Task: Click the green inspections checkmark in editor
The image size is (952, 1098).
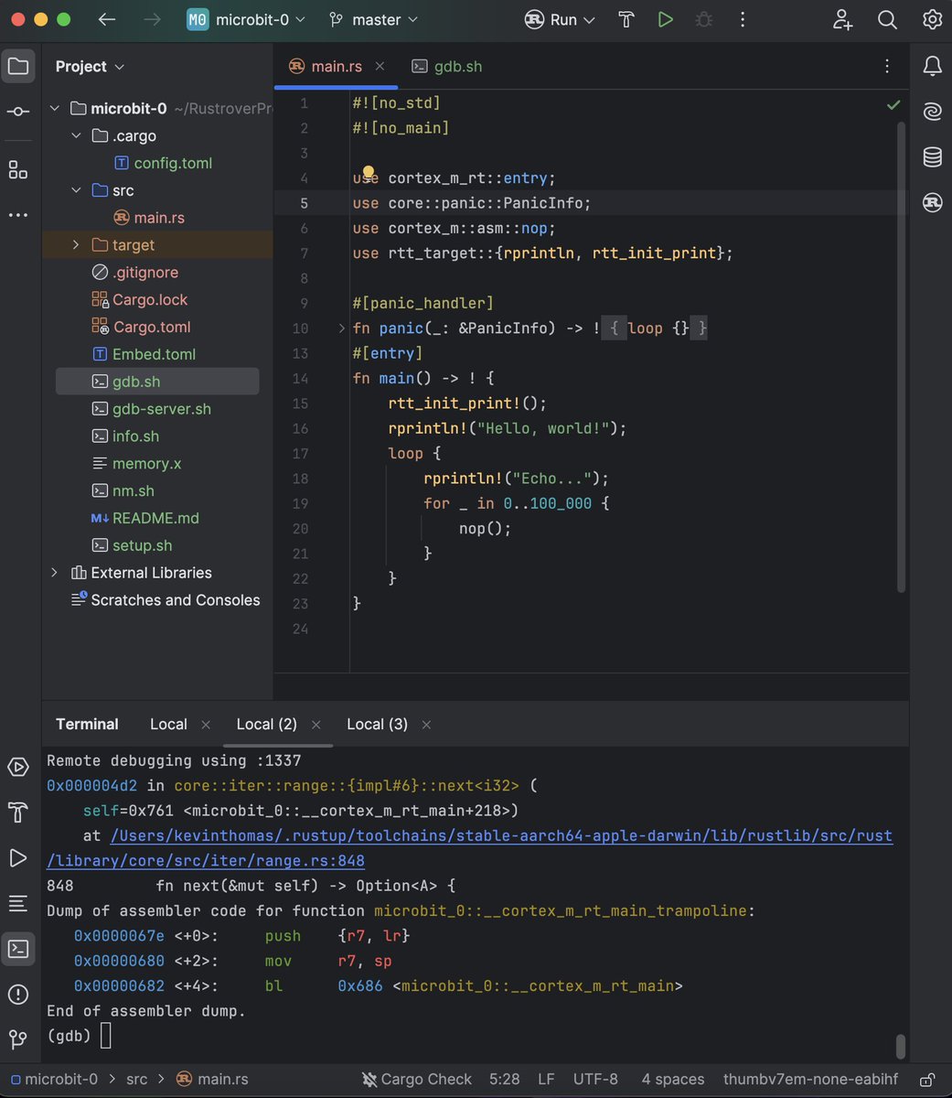Action: (893, 105)
